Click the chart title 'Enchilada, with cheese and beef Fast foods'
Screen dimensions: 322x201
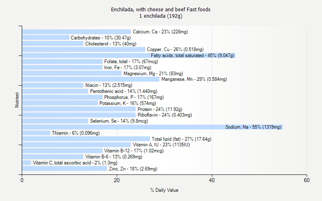coord(161,9)
